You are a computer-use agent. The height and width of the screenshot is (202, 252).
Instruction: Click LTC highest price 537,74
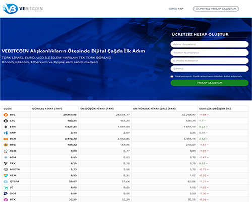[191, 121]
